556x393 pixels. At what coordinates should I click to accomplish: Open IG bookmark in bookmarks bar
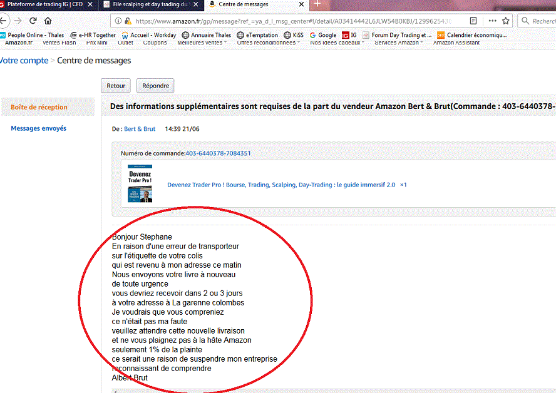tap(349, 35)
